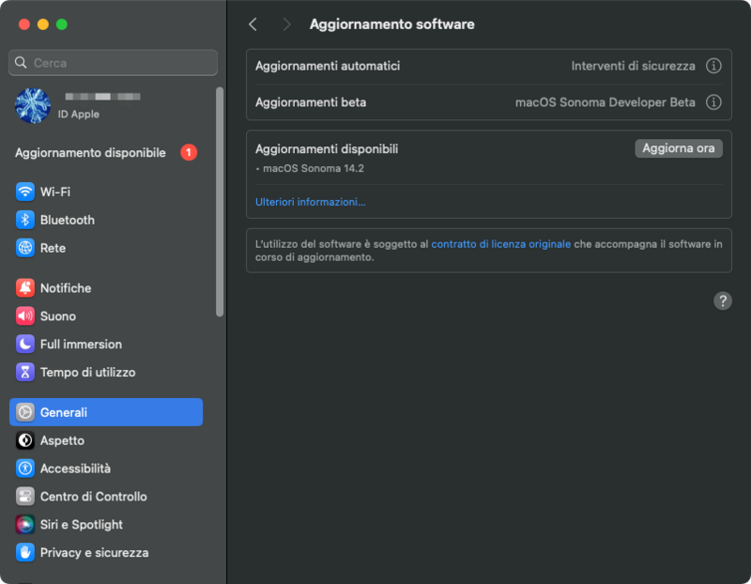Click the Bluetooth icon in sidebar
Image resolution: width=751 pixels, height=584 pixels.
click(x=25, y=220)
